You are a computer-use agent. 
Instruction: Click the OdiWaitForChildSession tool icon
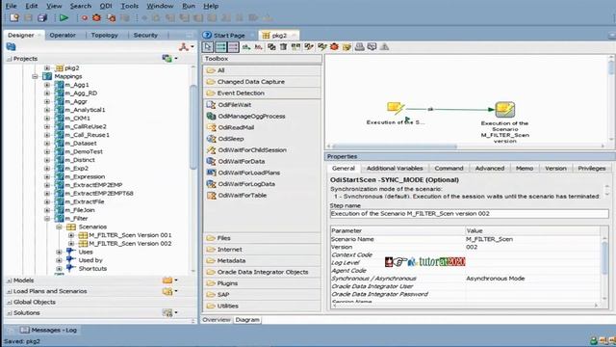(x=211, y=150)
